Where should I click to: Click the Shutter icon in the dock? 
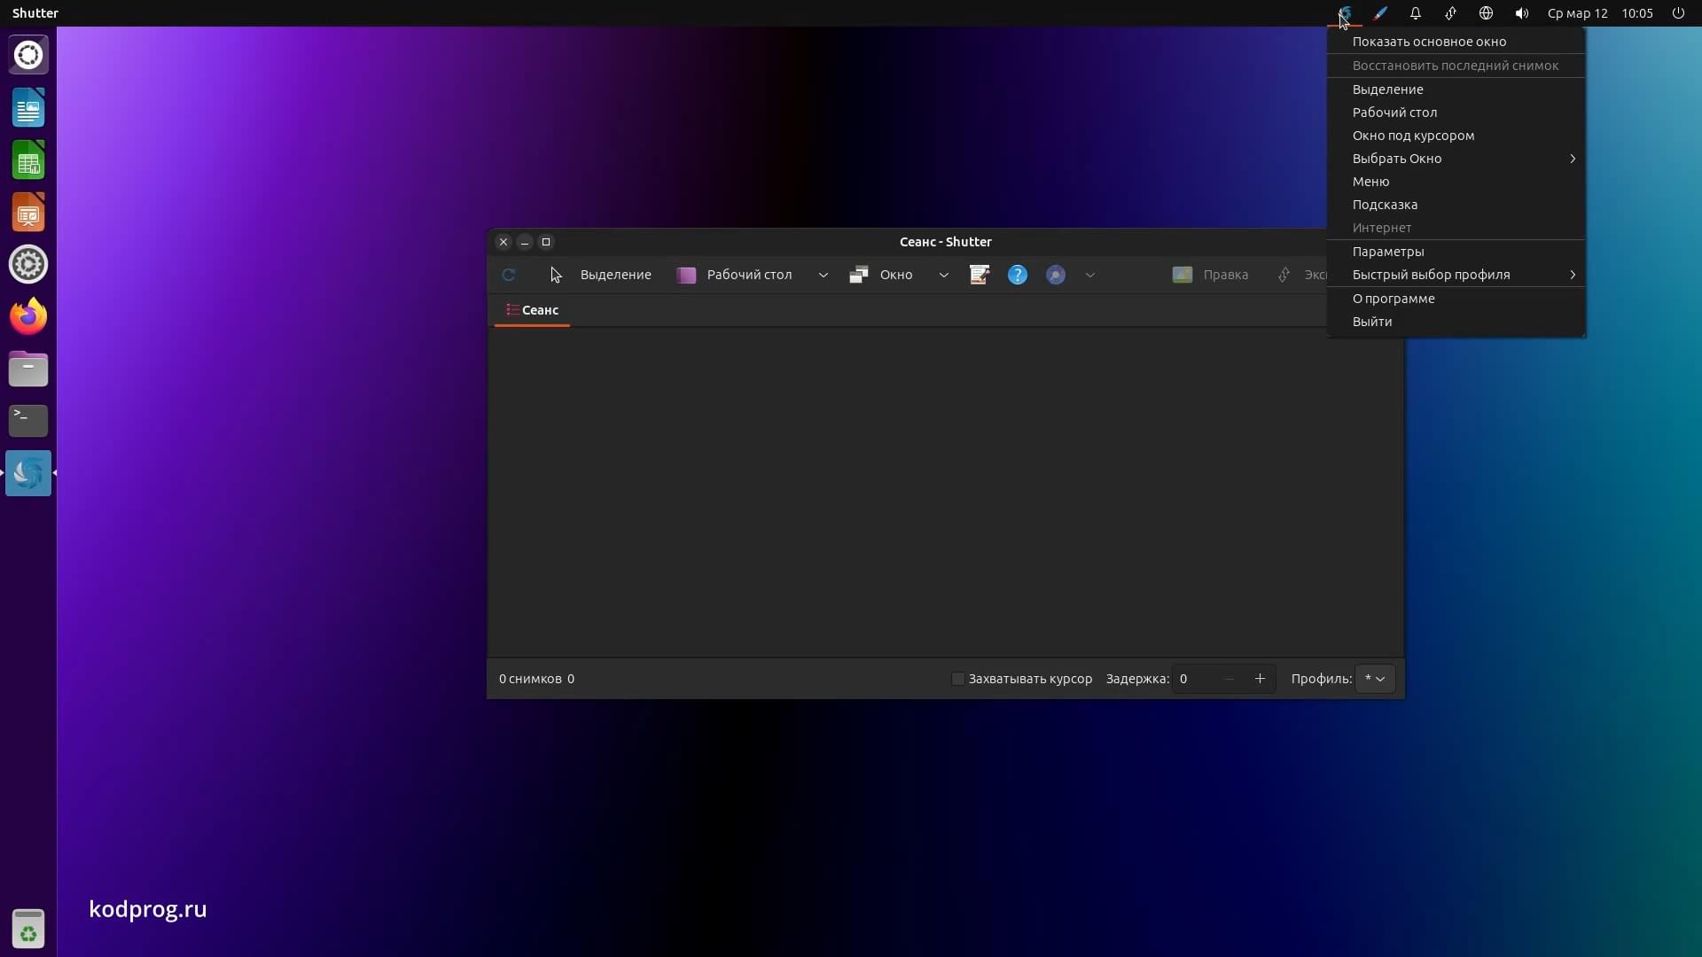pos(28,473)
